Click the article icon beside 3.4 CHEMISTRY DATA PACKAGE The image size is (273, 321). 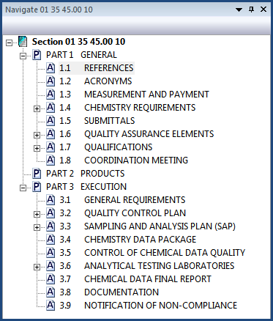[x=51, y=239]
